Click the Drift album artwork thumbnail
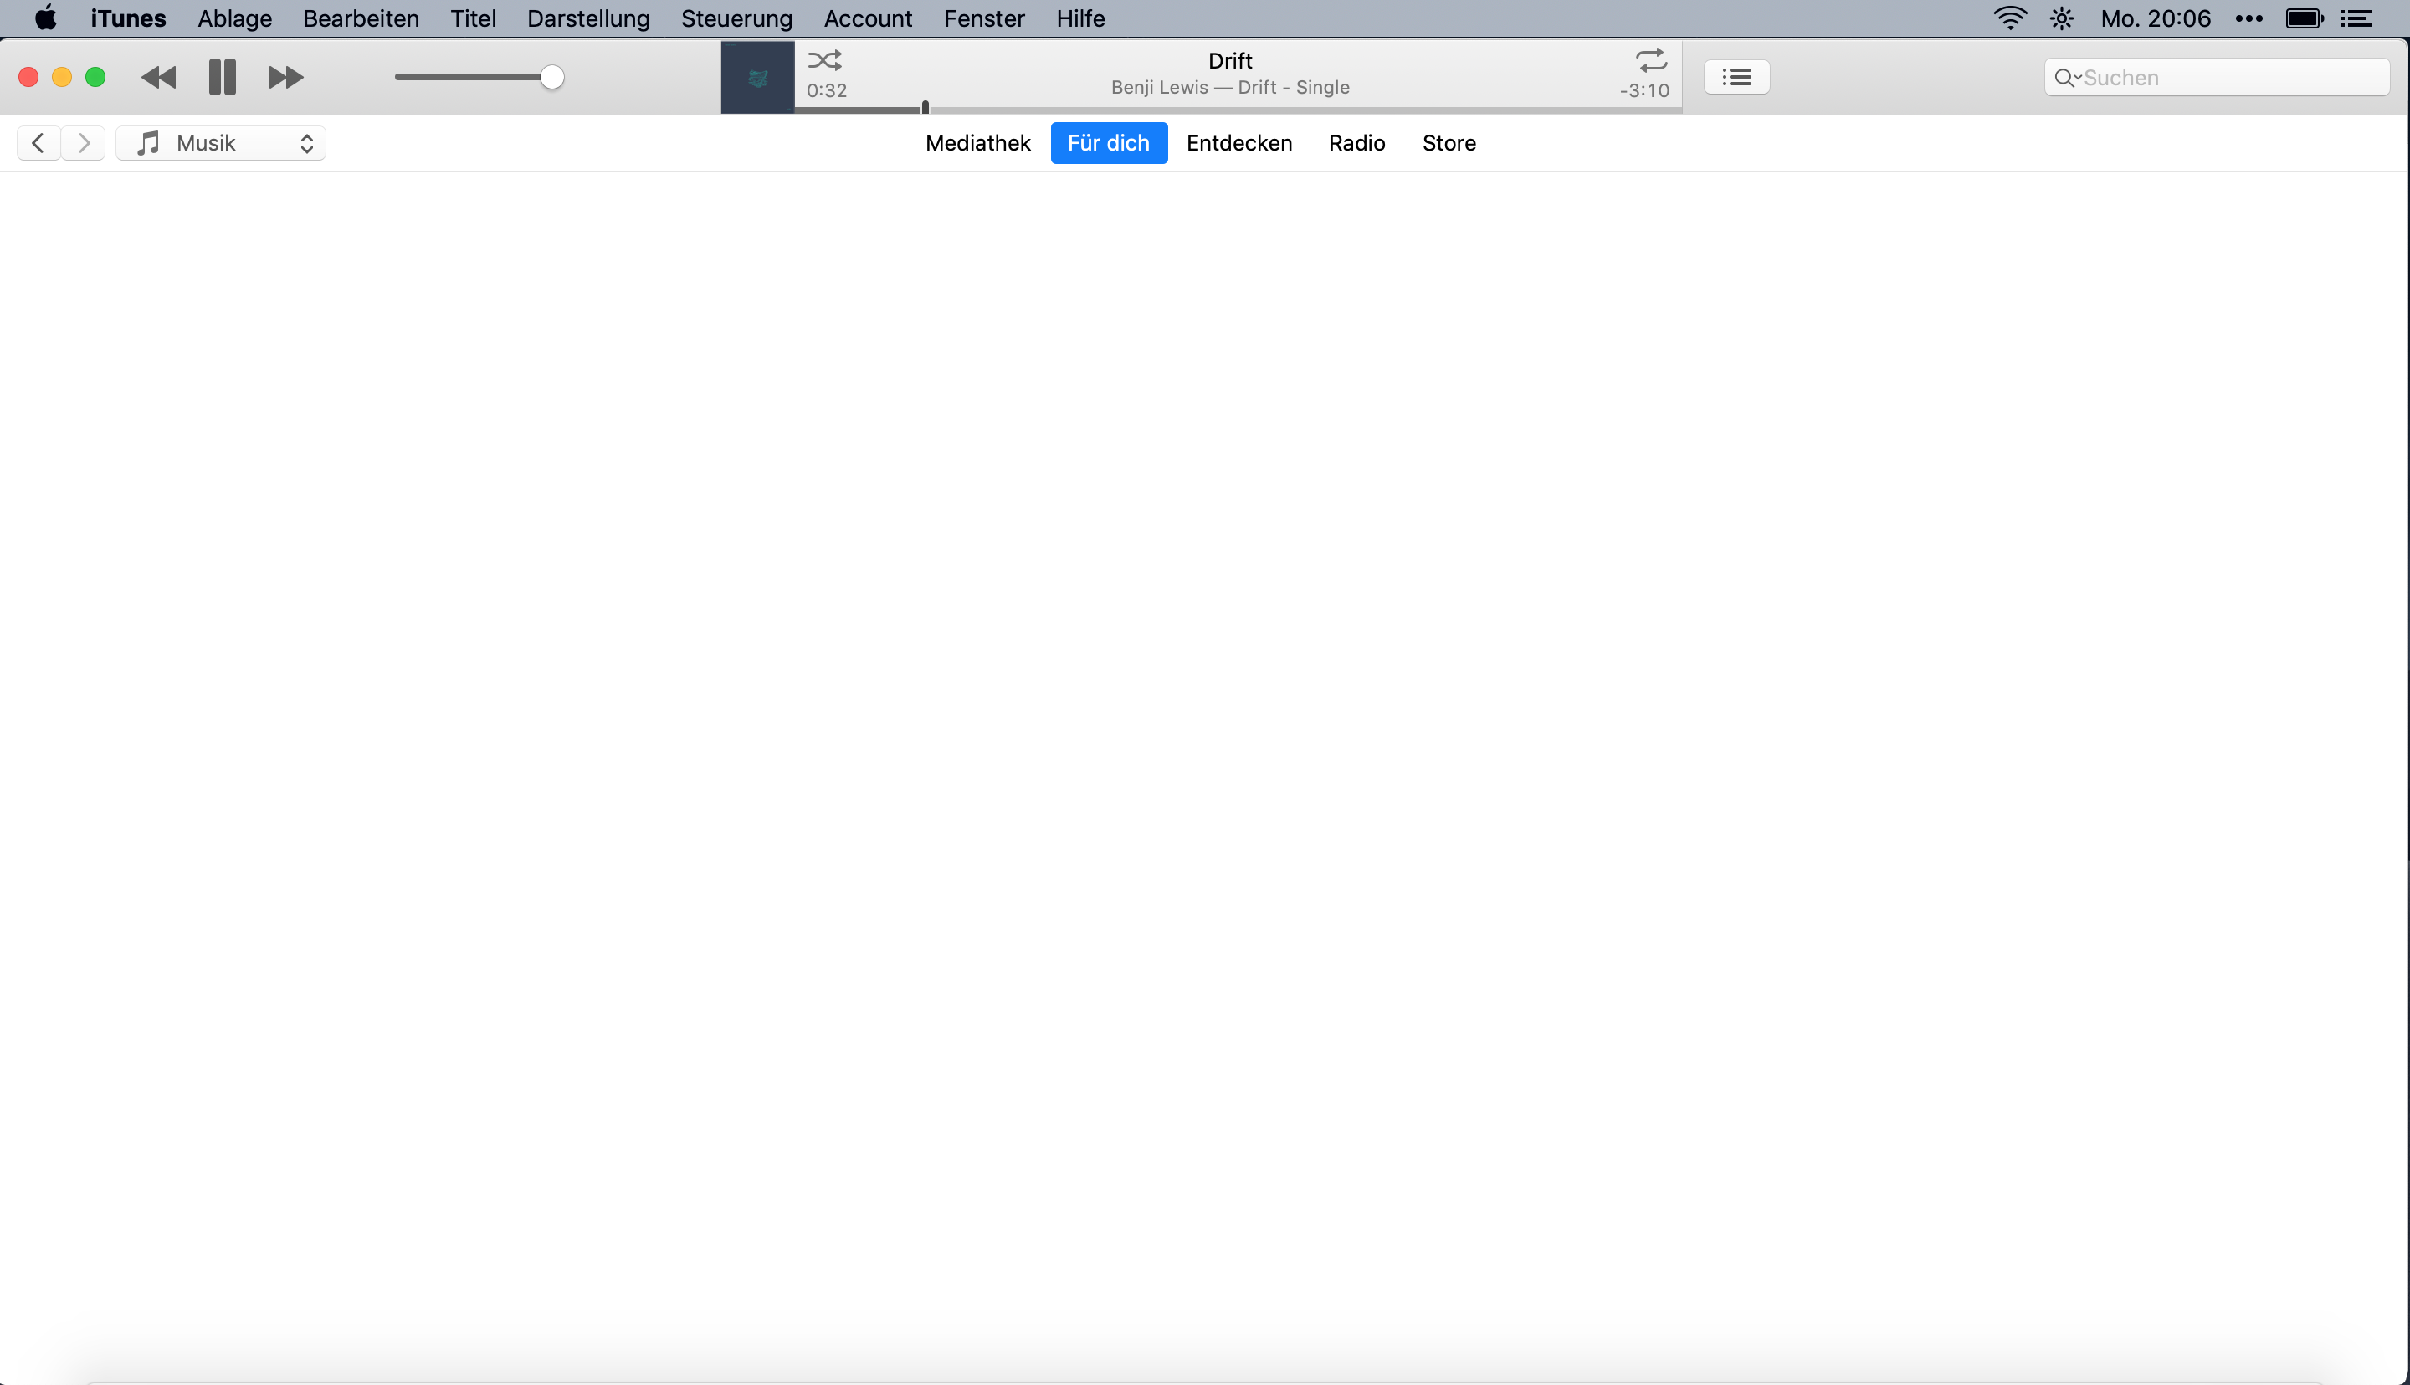Viewport: 2410px width, 1385px height. pyautogui.click(x=757, y=77)
